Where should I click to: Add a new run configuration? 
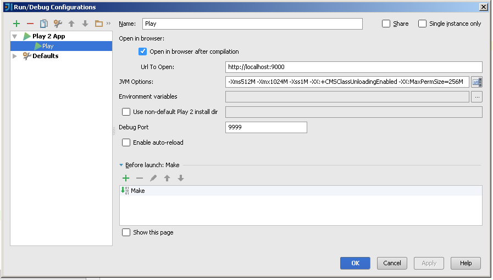[16, 24]
